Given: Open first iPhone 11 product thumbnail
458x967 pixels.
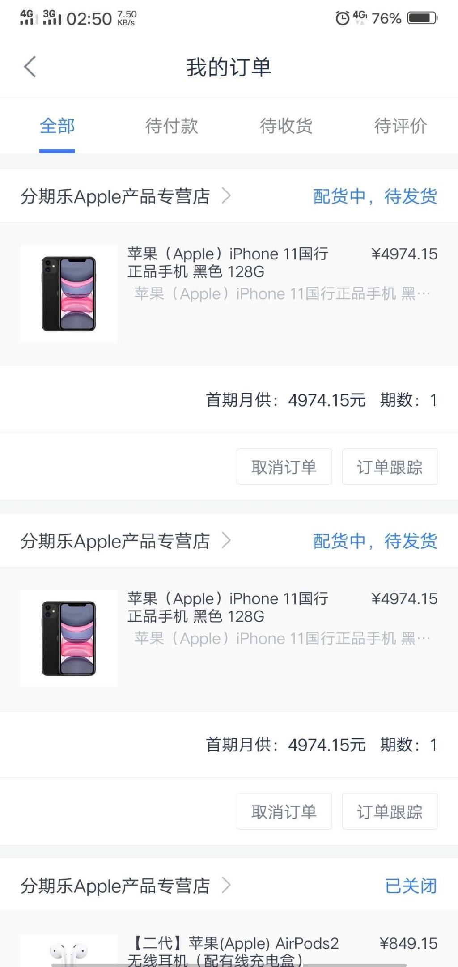Looking at the screenshot, I should 69,293.
